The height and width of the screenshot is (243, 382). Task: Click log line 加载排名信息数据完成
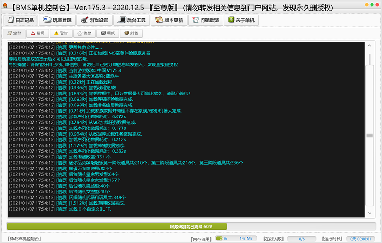tap(71, 105)
